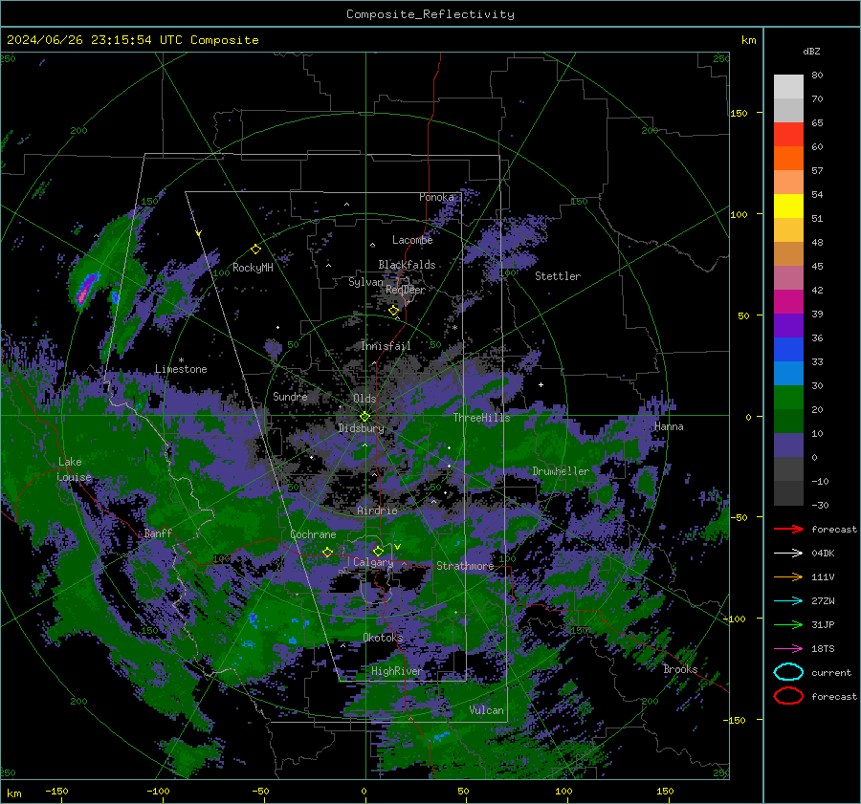Click the Innisfail label
The width and height of the screenshot is (861, 804).
pyautogui.click(x=386, y=346)
